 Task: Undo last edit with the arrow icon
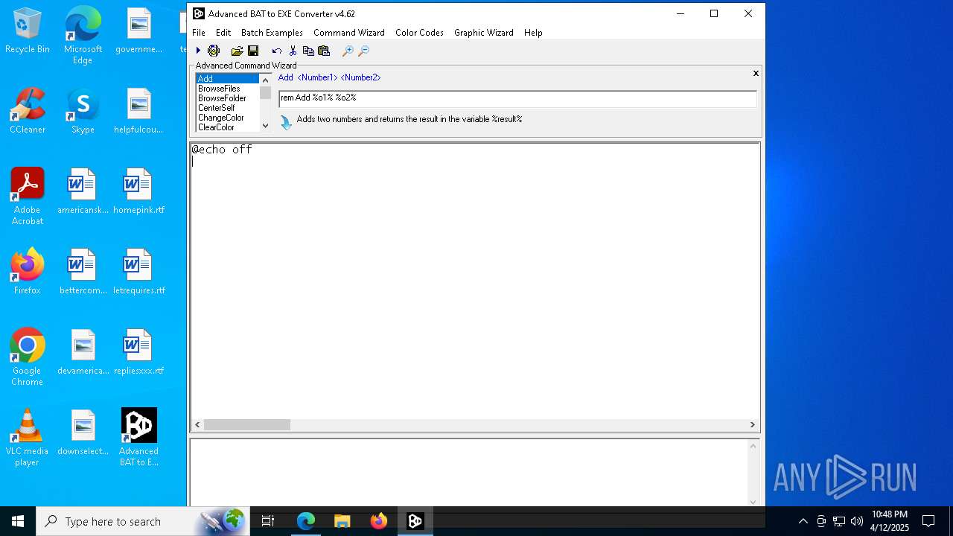(276, 51)
